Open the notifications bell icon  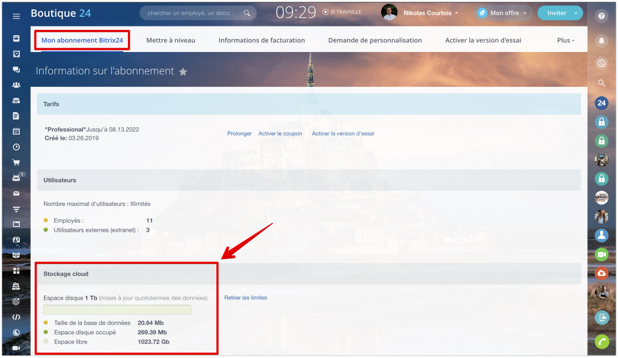602,41
